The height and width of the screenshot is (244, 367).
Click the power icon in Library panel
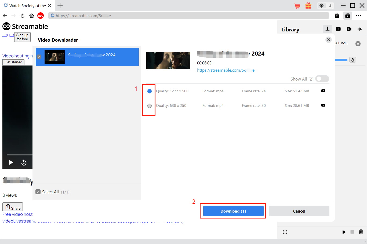[285, 232]
